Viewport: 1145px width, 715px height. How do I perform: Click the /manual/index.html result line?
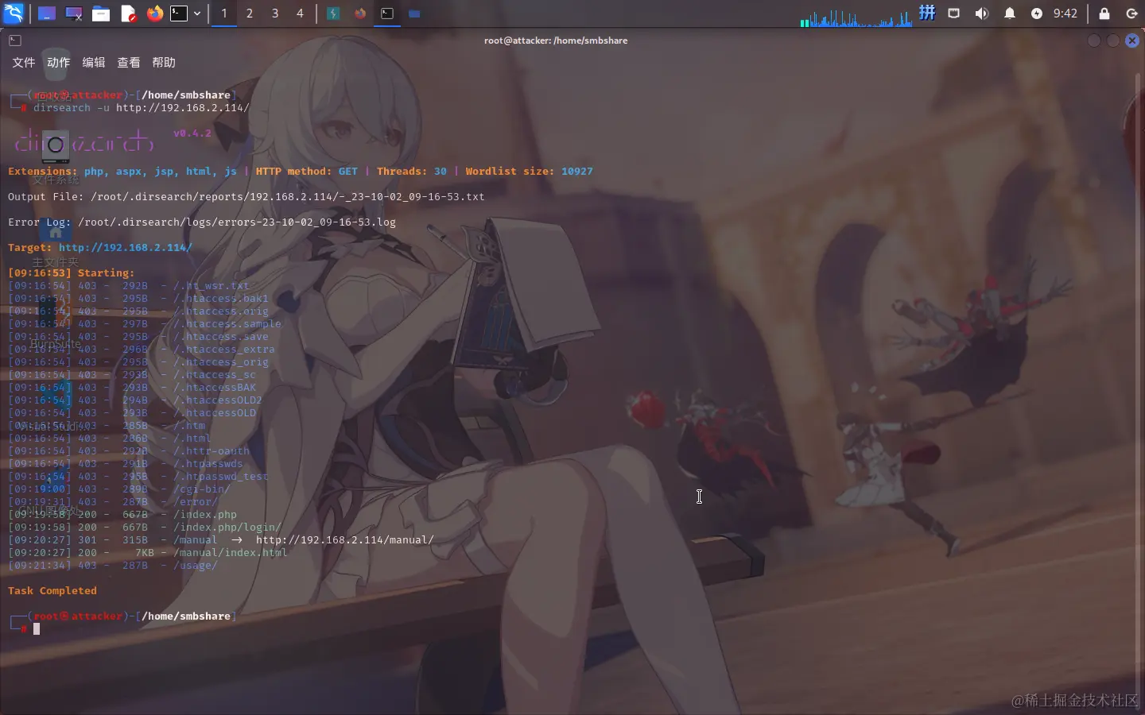click(x=148, y=553)
